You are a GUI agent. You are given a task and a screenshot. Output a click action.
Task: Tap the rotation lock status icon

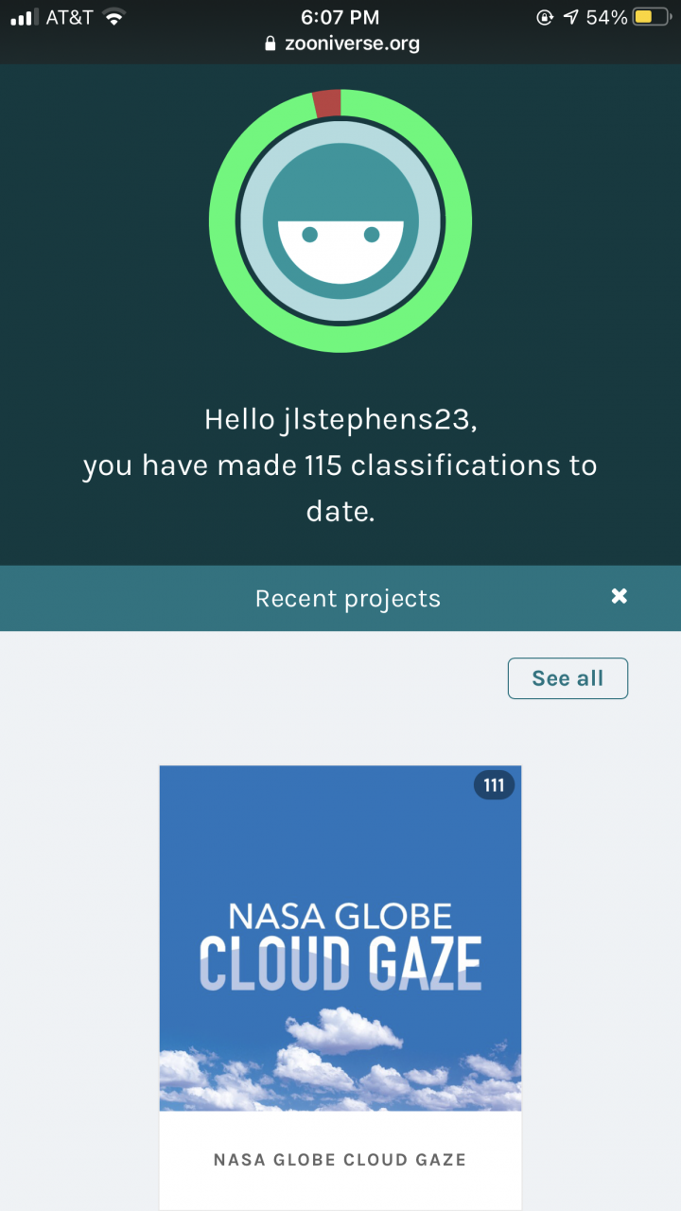click(x=544, y=17)
